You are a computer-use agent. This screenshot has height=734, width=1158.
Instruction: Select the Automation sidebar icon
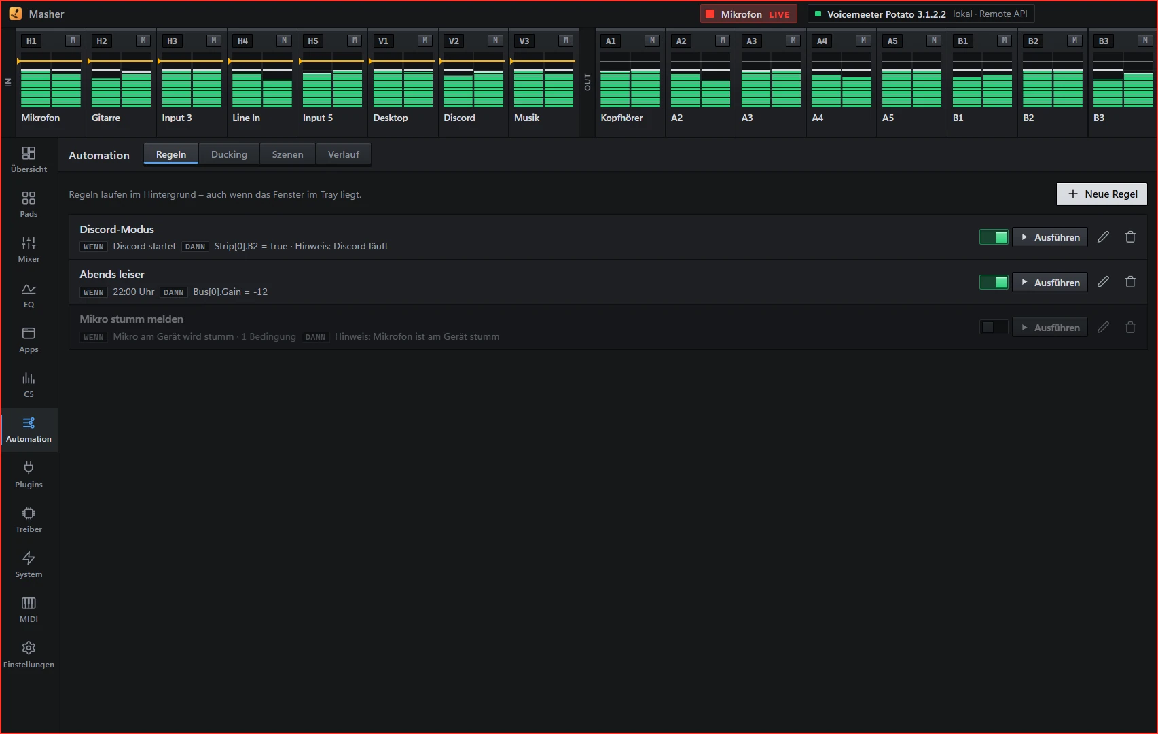tap(29, 430)
